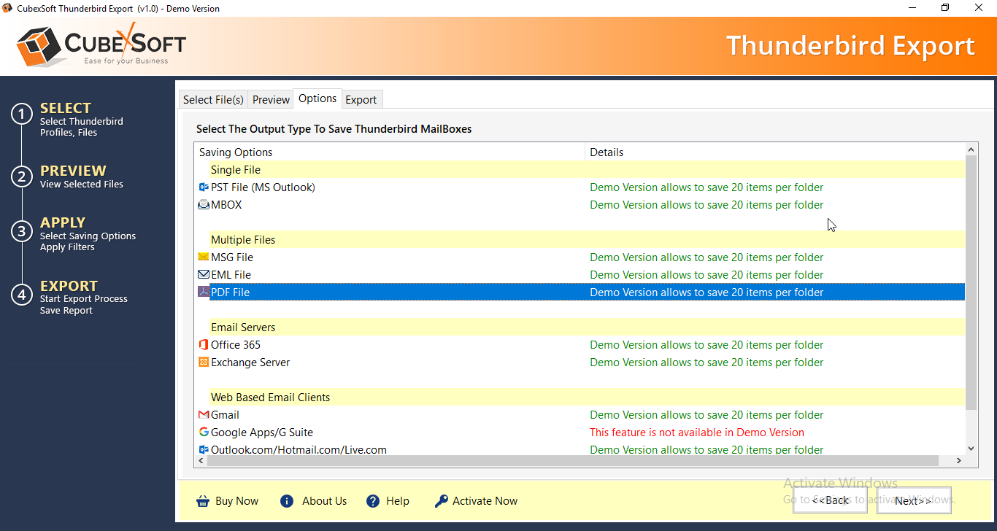This screenshot has height=531, width=997.
Task: Switch to the Options tab
Action: tap(317, 98)
